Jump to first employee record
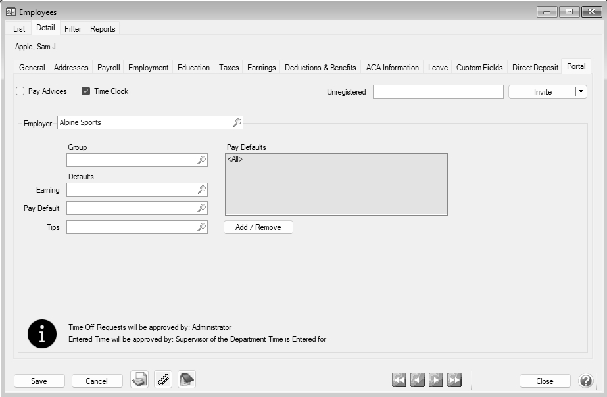This screenshot has width=607, height=397. (399, 380)
